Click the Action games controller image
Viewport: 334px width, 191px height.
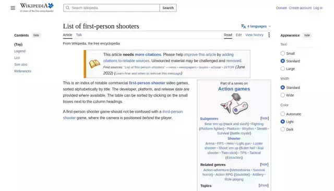[x=234, y=104]
